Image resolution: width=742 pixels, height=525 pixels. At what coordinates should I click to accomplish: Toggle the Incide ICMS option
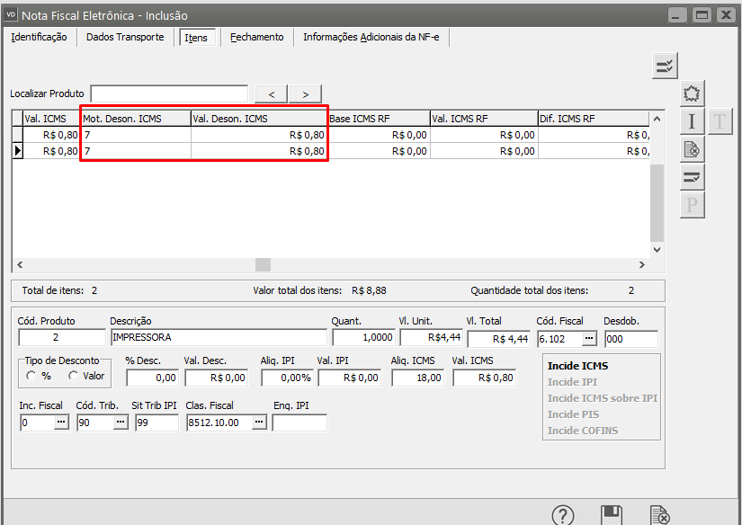click(x=577, y=366)
